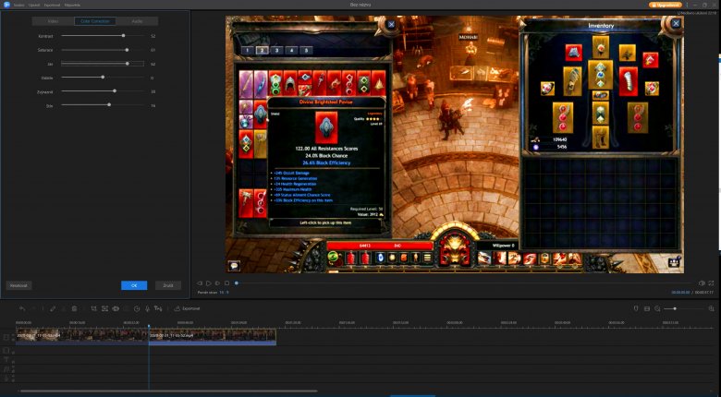Play the video preview

tap(208, 283)
